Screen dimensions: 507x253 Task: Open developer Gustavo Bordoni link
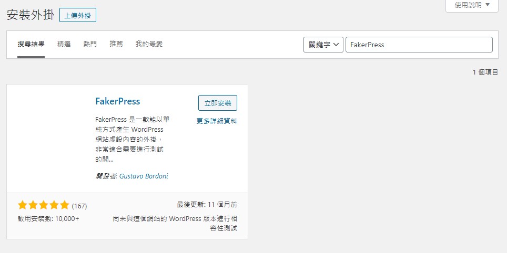(x=144, y=176)
